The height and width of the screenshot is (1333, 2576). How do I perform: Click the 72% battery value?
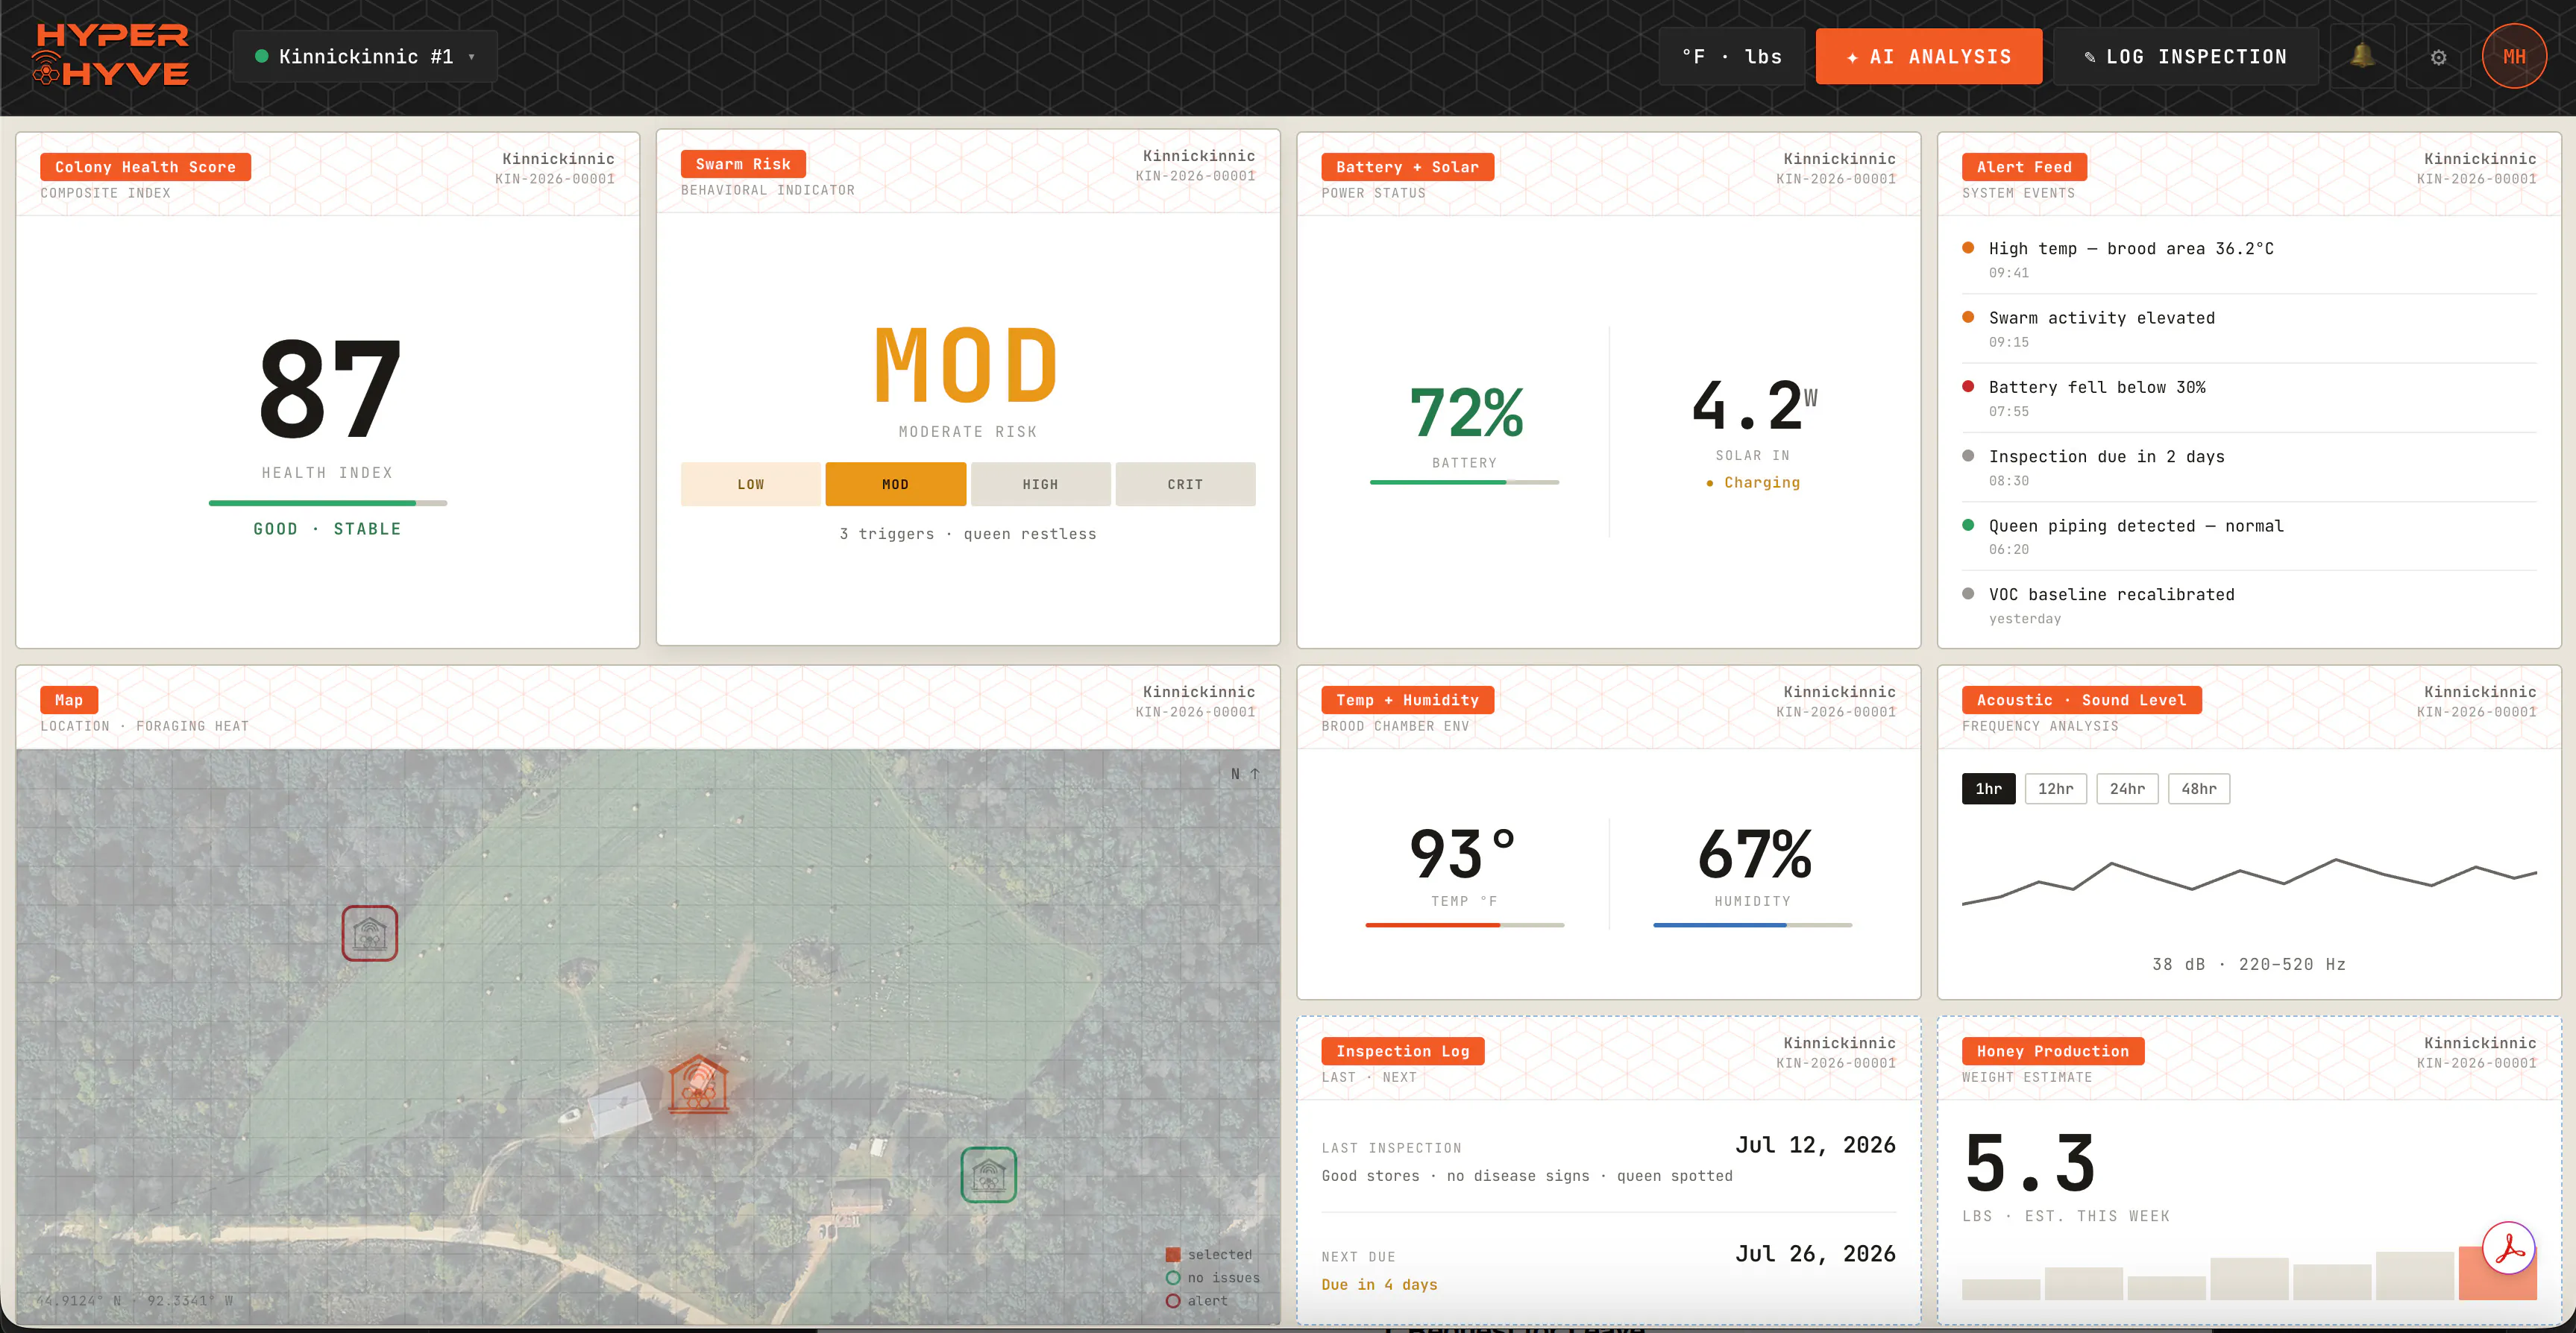tap(1465, 412)
